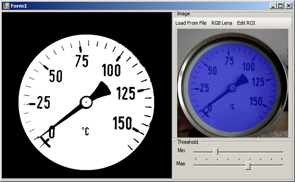The width and height of the screenshot is (295, 182).
Task: Click the needle center hub in black-white gauge
Action: pyautogui.click(x=86, y=102)
